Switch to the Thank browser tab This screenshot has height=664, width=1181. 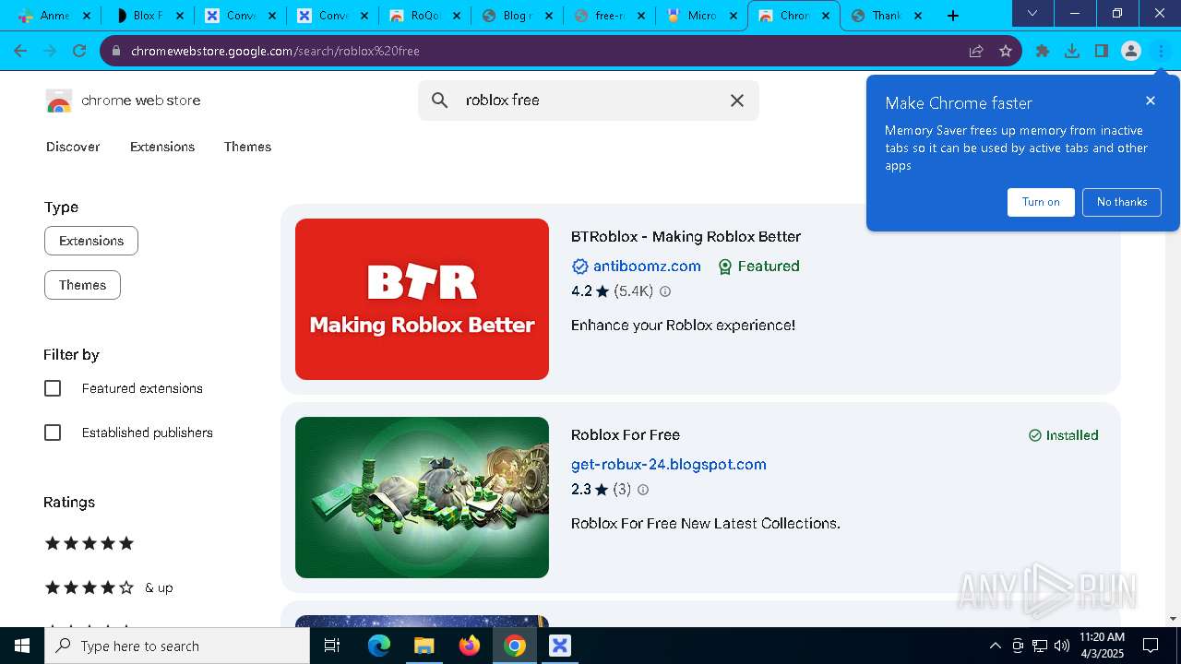[x=885, y=16]
